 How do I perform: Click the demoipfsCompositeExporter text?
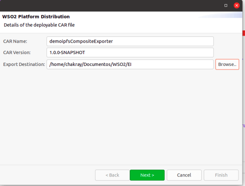tap(81, 41)
